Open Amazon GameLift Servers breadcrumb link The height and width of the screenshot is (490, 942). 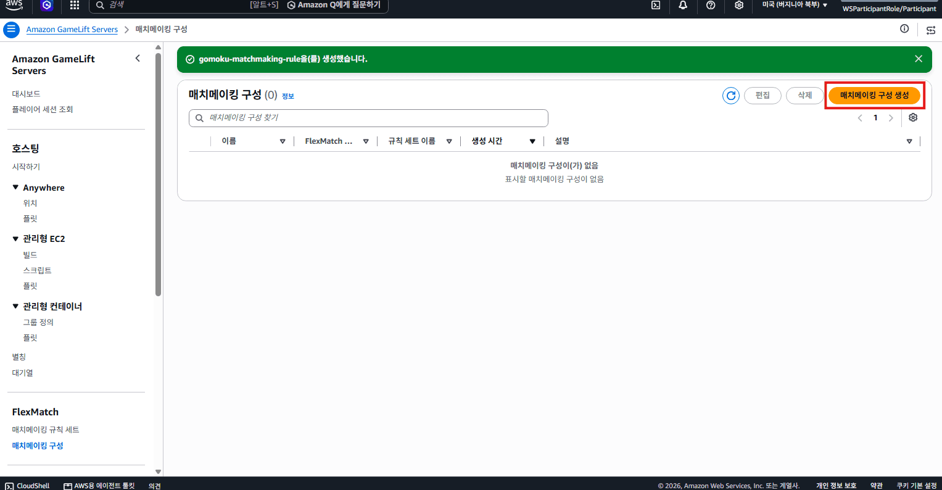click(72, 30)
